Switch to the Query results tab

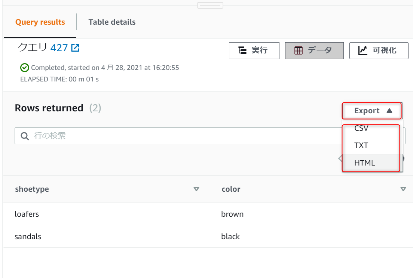(40, 22)
